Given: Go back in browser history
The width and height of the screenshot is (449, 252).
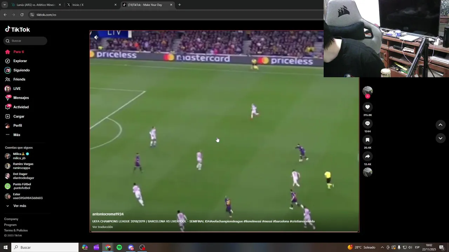Looking at the screenshot, I should click(5, 15).
